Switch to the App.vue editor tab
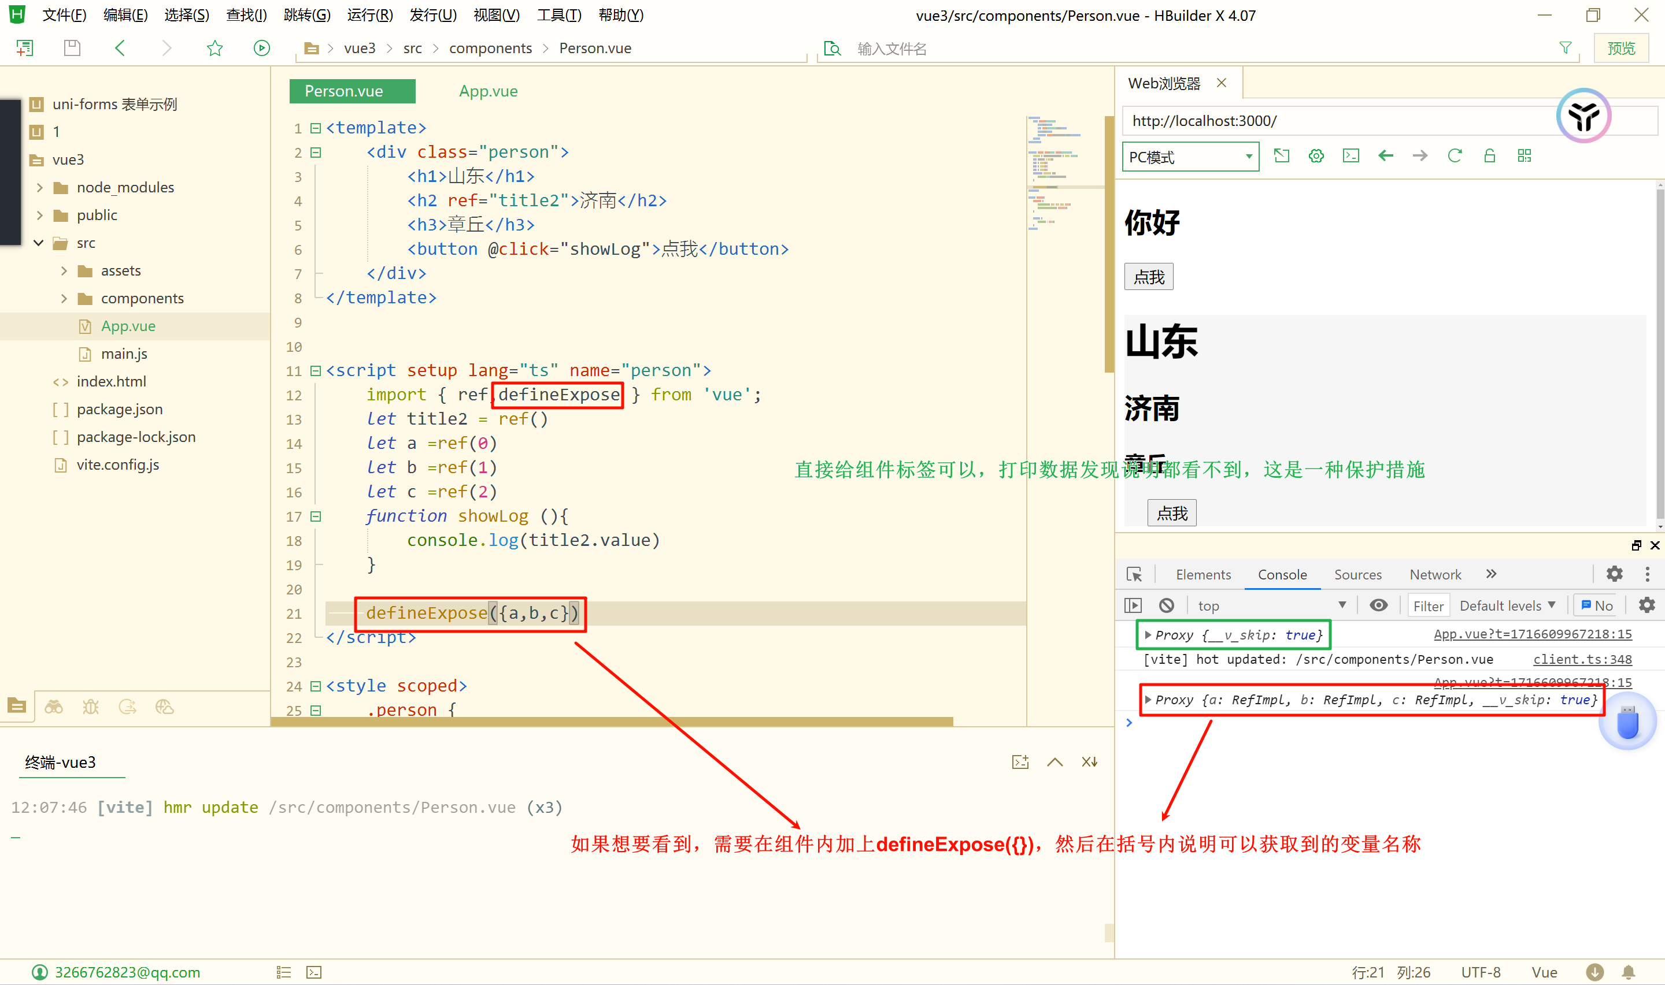This screenshot has height=985, width=1665. coord(488,91)
